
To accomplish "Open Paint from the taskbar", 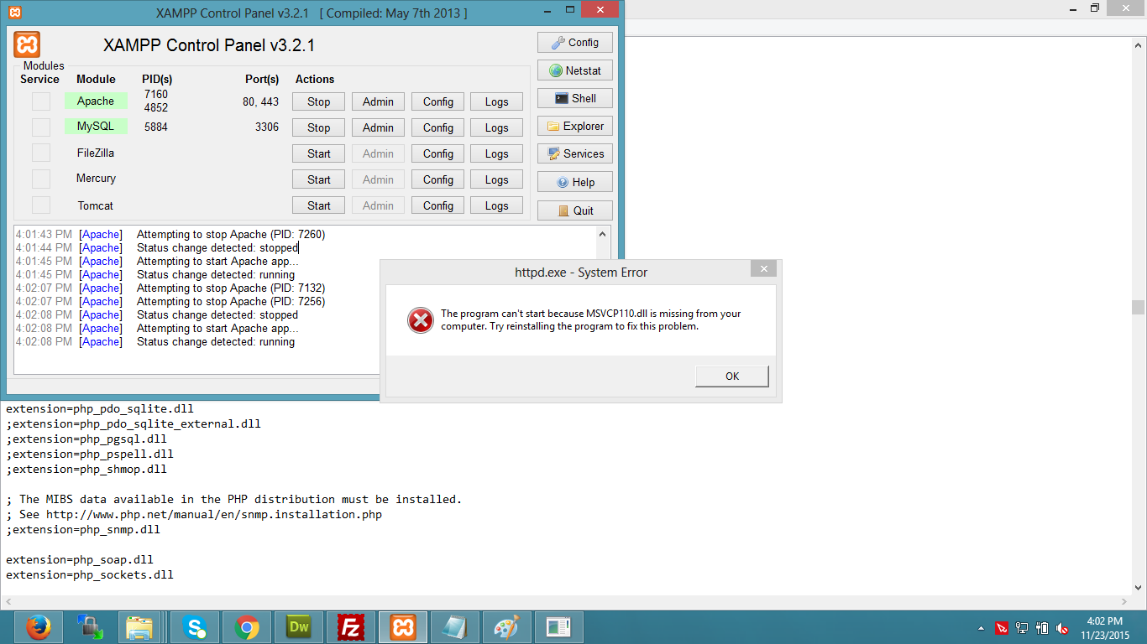I will [507, 627].
